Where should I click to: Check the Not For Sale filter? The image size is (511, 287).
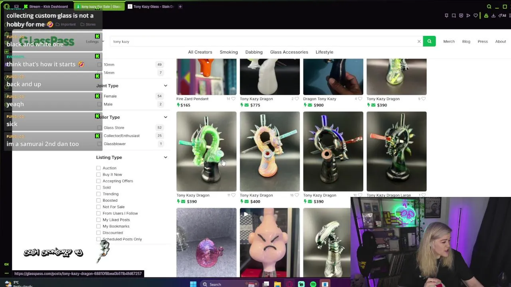tap(99, 207)
